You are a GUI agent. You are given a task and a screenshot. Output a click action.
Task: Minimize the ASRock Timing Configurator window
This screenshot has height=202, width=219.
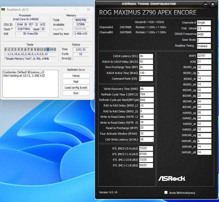tap(206, 4)
